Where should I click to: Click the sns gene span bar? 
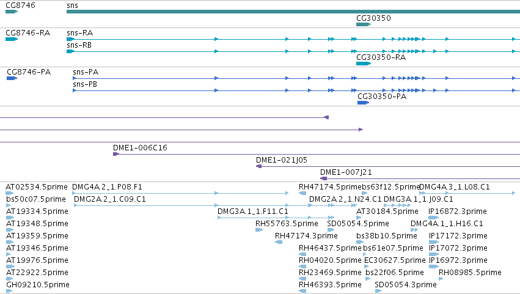pos(293,12)
